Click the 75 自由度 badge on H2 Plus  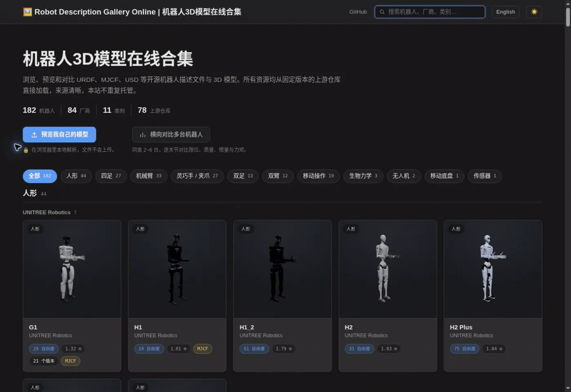pos(465,349)
